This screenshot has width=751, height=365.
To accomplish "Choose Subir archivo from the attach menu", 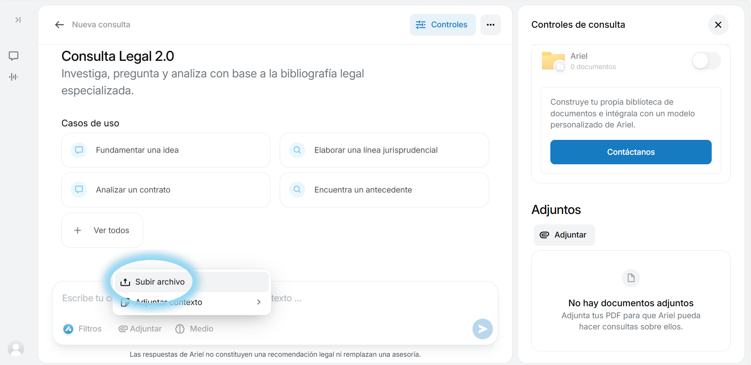I will [160, 282].
